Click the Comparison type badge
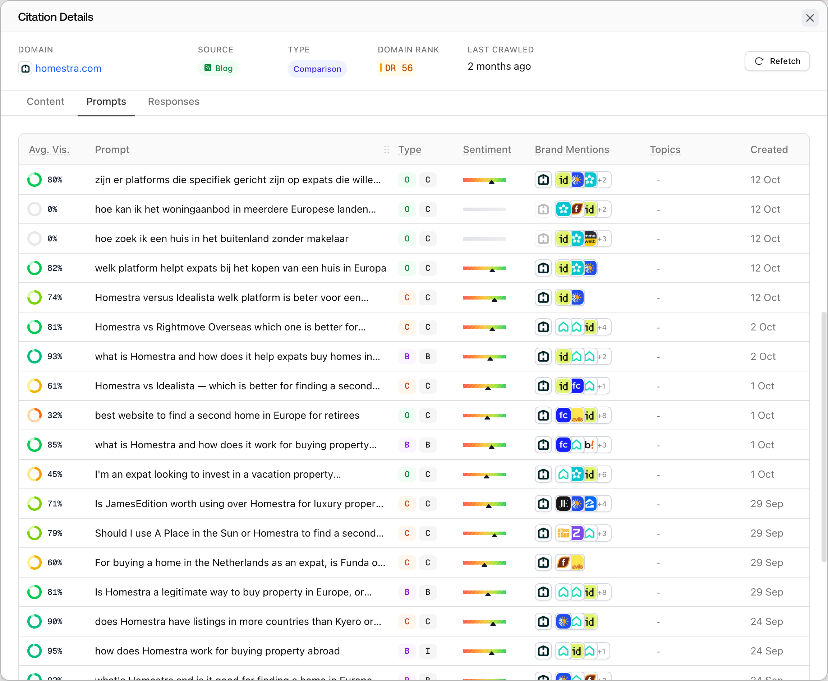The height and width of the screenshot is (681, 828). point(317,69)
